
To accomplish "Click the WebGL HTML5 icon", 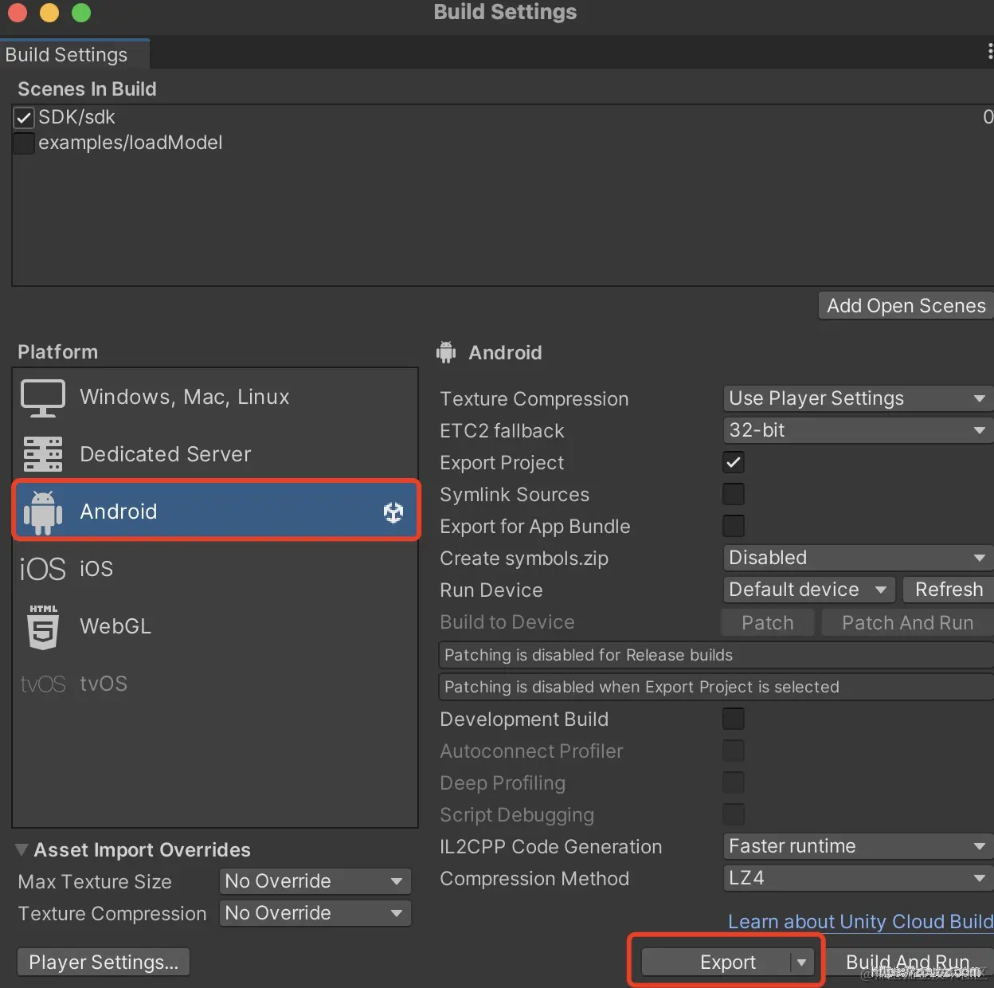I will pyautogui.click(x=43, y=626).
